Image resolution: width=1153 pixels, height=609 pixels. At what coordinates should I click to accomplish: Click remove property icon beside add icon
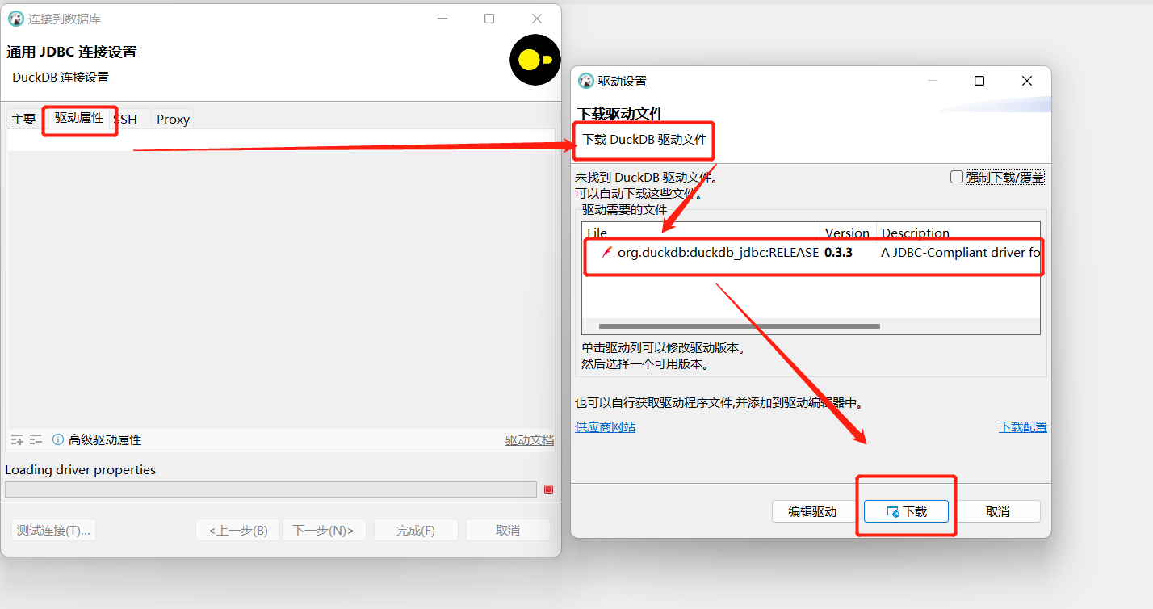pyautogui.click(x=36, y=439)
